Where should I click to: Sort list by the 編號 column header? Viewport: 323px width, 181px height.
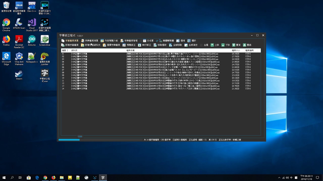(x=65, y=51)
